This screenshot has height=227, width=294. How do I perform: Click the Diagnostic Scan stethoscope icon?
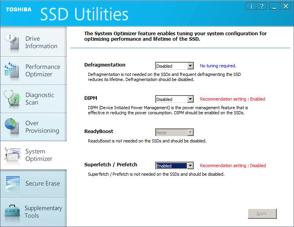[x=12, y=99]
